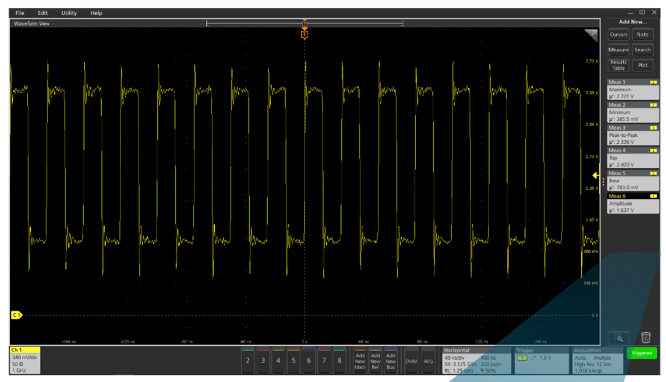Image resolution: width=666 pixels, height=382 pixels.
Task: Select the Meas 6 Amplitude badge
Action: click(633, 203)
